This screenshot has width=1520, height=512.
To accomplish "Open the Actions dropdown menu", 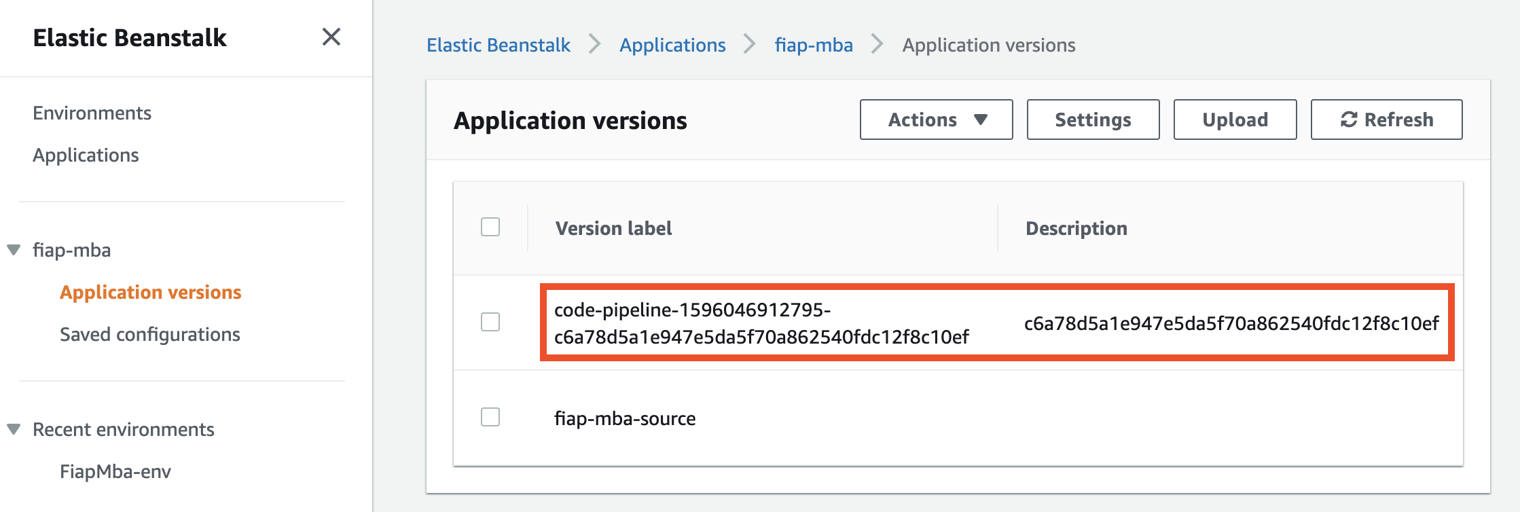I will 935,120.
